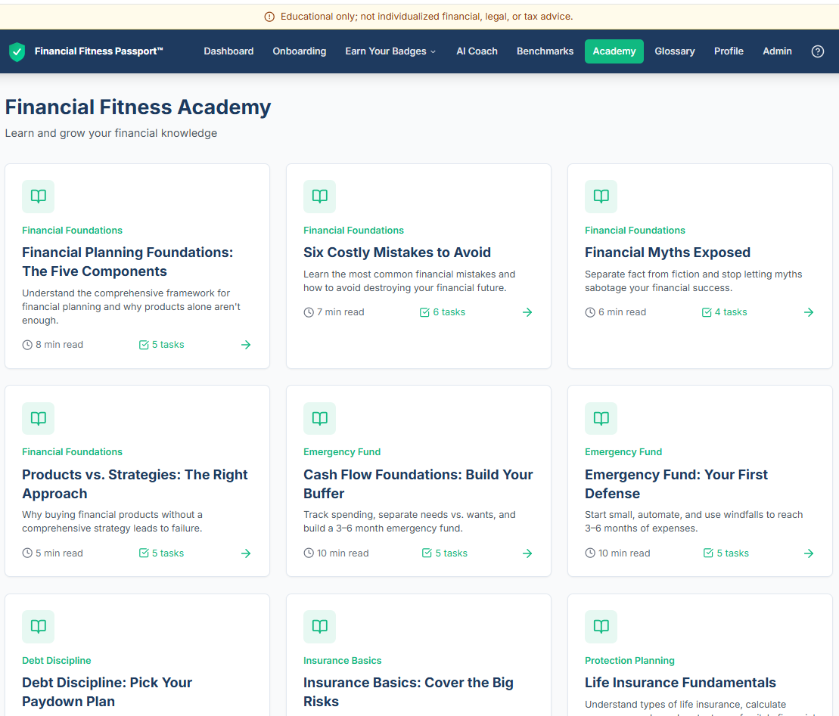Open the Financial Myths Exposed article
This screenshot has height=716, width=839.
pos(667,252)
